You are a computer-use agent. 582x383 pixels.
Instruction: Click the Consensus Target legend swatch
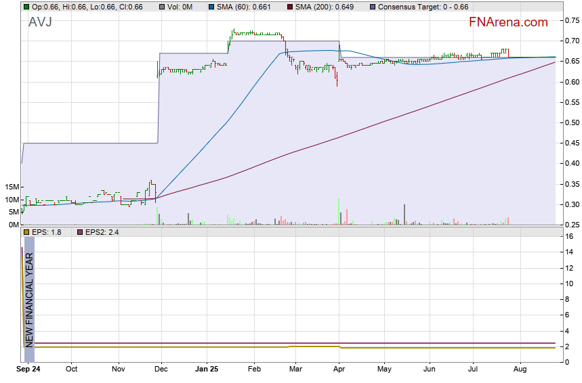(373, 7)
